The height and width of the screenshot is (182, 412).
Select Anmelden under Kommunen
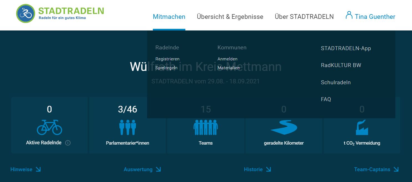[228, 59]
